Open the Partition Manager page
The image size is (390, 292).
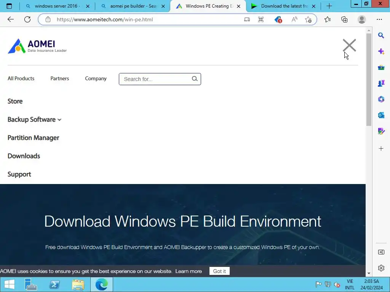34,138
